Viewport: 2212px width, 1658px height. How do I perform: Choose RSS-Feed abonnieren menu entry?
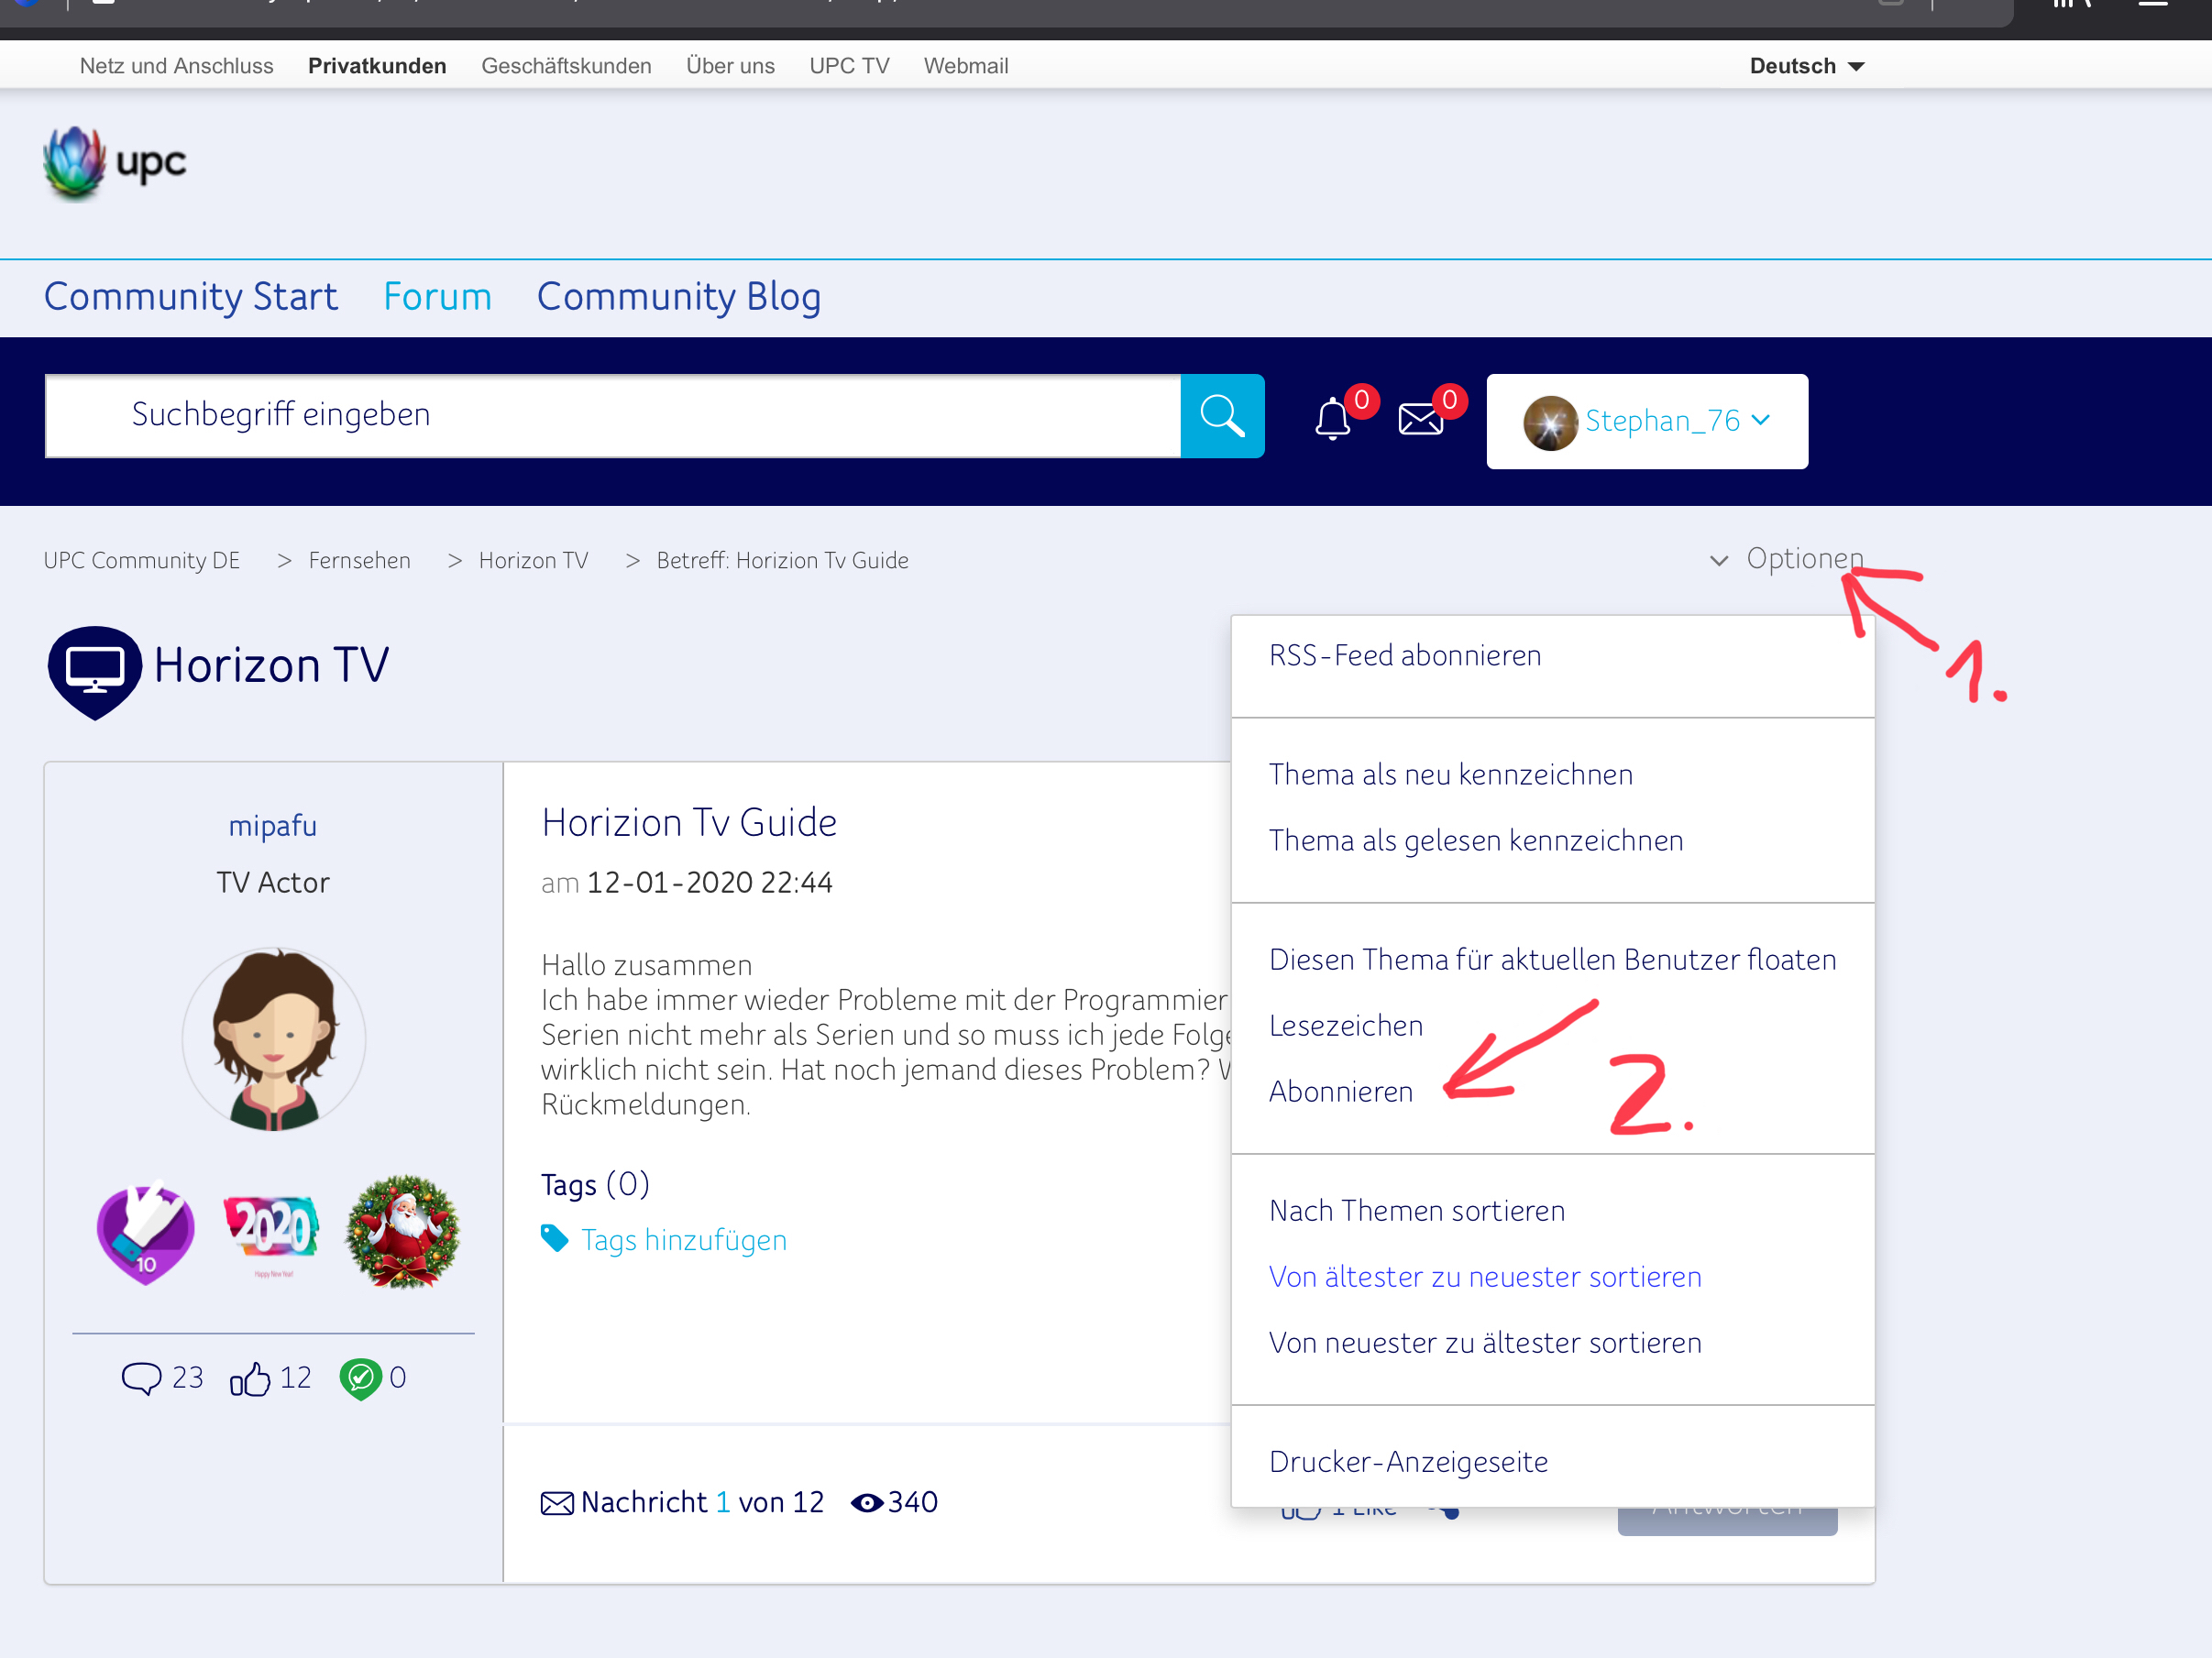(x=1404, y=656)
